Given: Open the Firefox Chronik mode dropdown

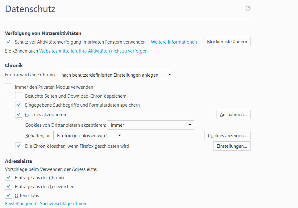Looking at the screenshot, I should [116, 75].
